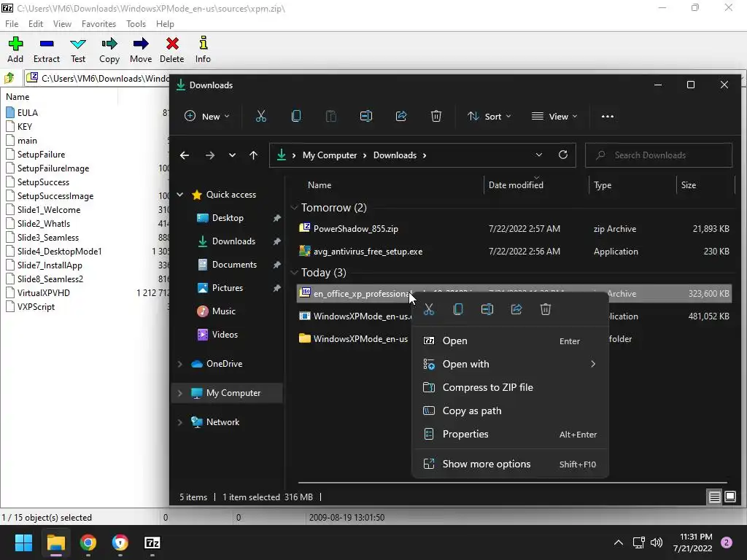Click the Copy arrow icon in 7-Zip
The width and height of the screenshot is (747, 560).
pyautogui.click(x=109, y=44)
